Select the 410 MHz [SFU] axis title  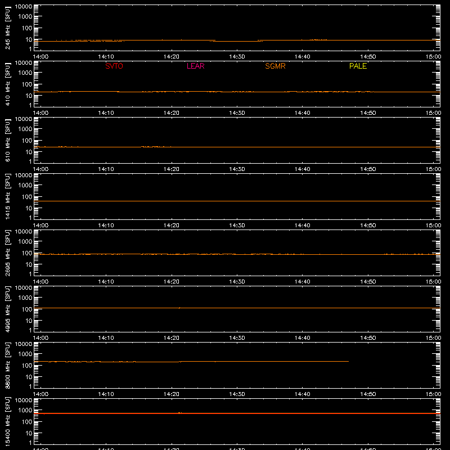7,84
